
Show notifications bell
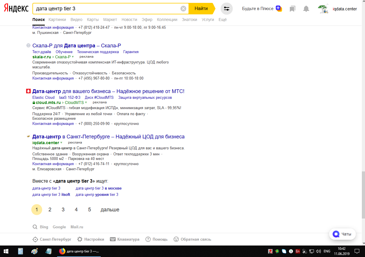(x=306, y=9)
